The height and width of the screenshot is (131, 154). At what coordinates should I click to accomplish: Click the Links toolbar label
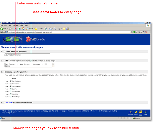coord(141,32)
